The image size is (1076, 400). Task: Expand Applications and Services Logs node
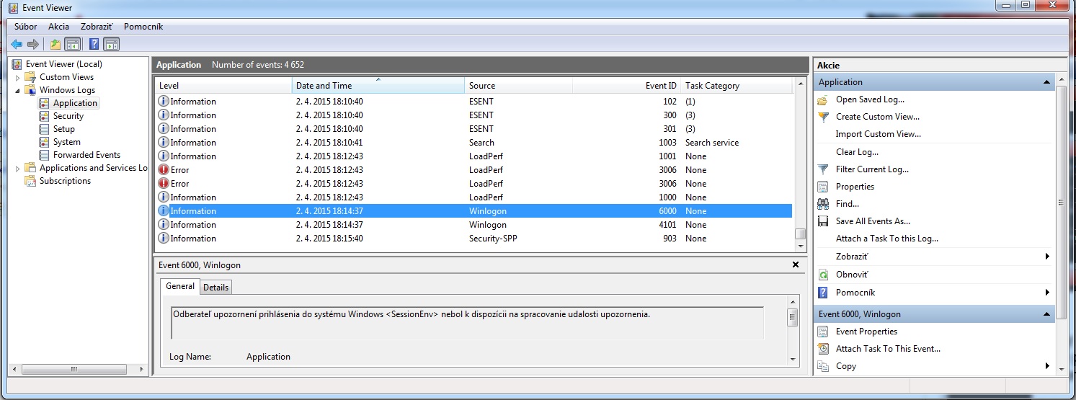pos(18,168)
